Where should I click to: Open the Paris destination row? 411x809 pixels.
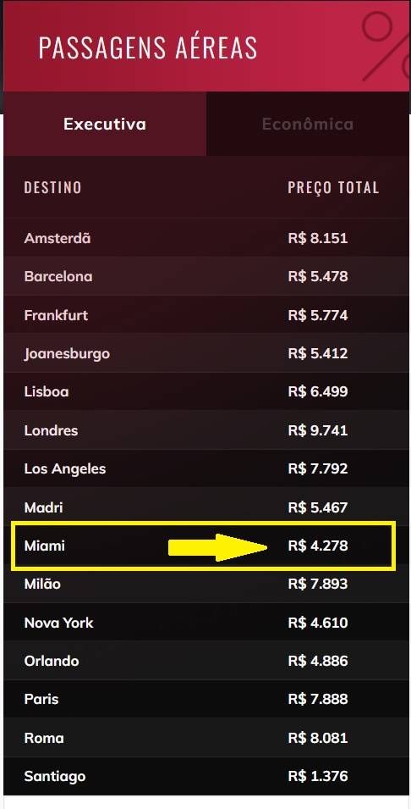(205, 699)
